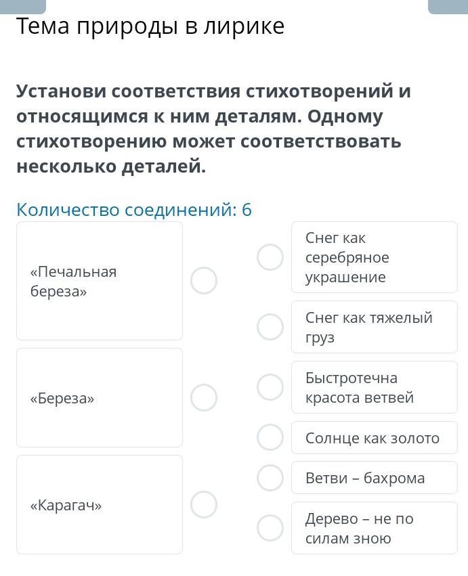468x576 pixels.
Task: Click the «Солнце как золото» detail card
Action: tap(374, 438)
